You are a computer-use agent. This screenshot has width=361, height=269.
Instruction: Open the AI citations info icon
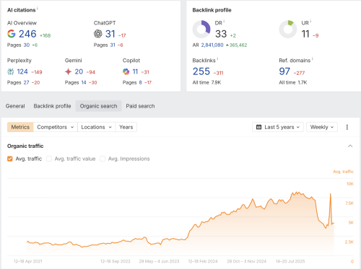[x=38, y=9]
